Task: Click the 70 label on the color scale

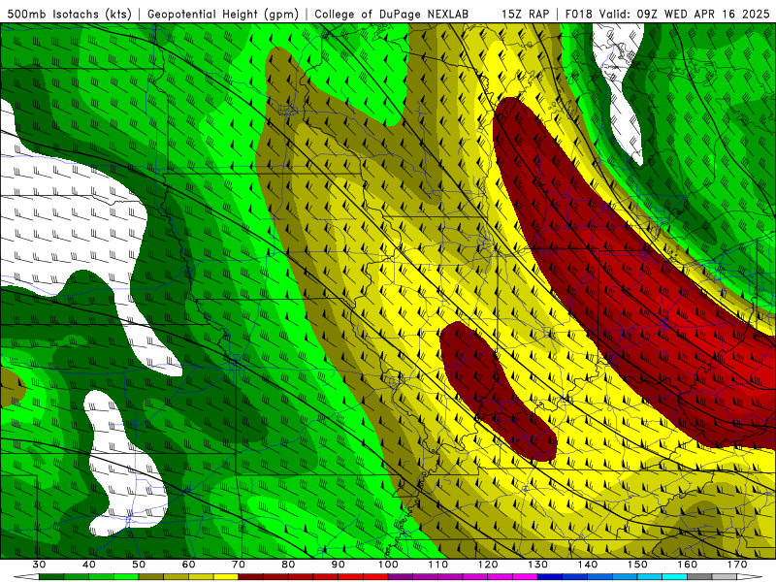Action: click(x=239, y=565)
